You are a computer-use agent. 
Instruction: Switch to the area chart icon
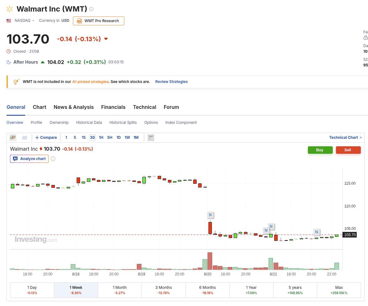pyautogui.click(x=25, y=138)
